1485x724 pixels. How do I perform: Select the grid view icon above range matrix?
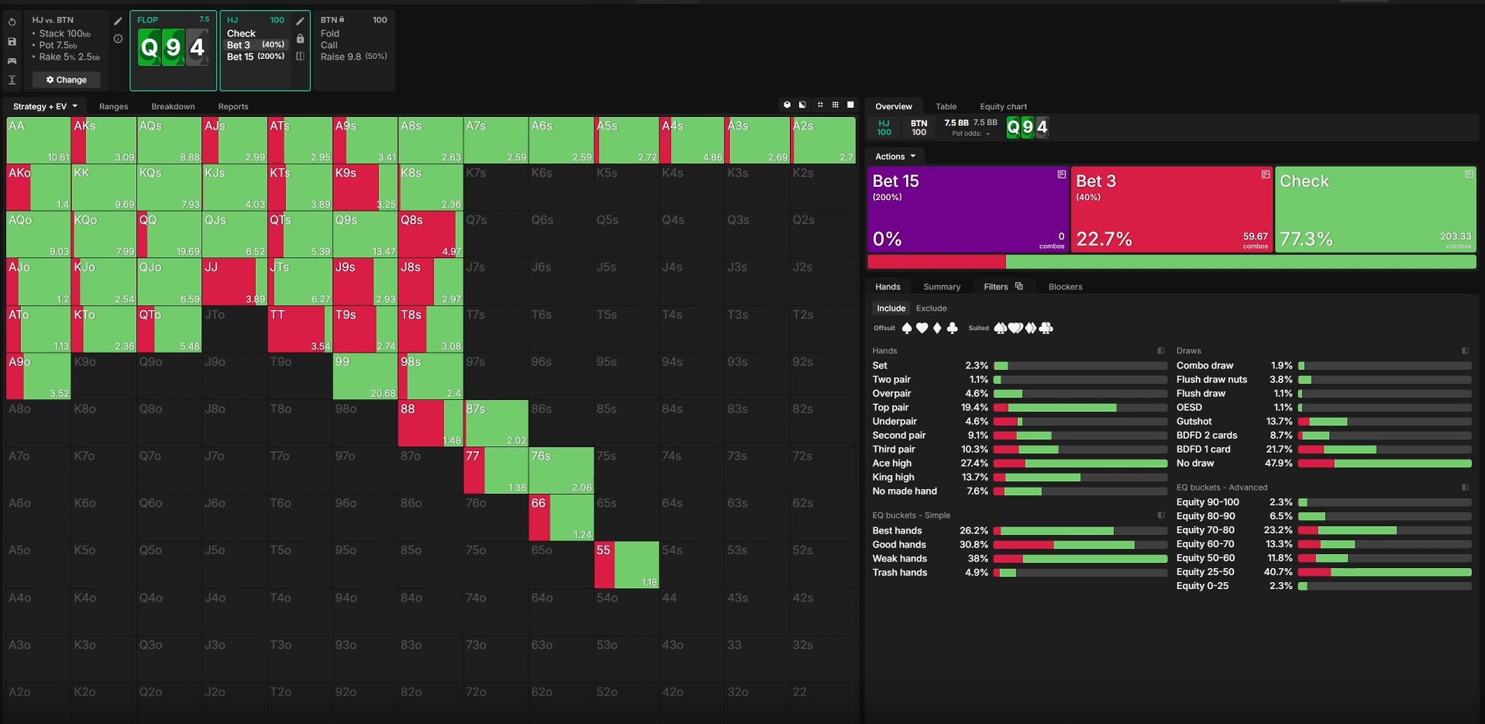coord(835,105)
